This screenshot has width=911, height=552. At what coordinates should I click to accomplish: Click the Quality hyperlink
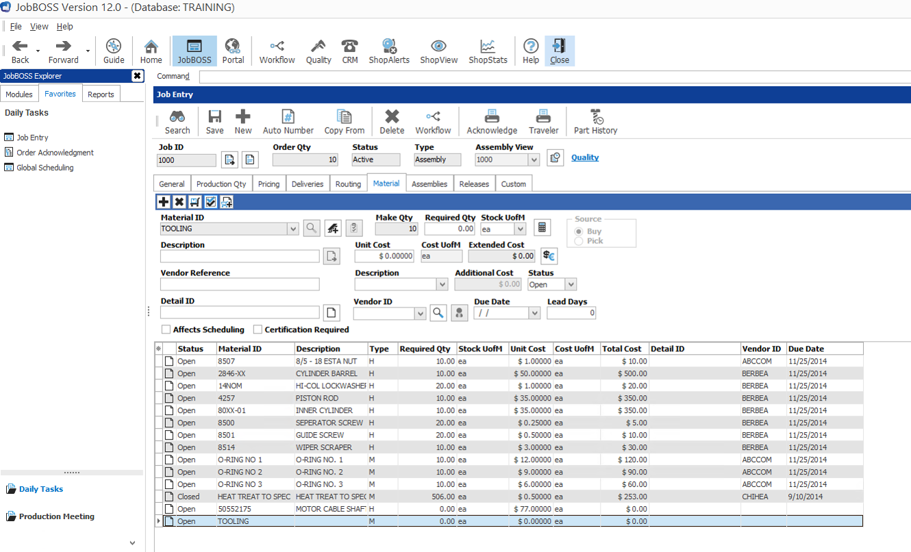point(585,158)
